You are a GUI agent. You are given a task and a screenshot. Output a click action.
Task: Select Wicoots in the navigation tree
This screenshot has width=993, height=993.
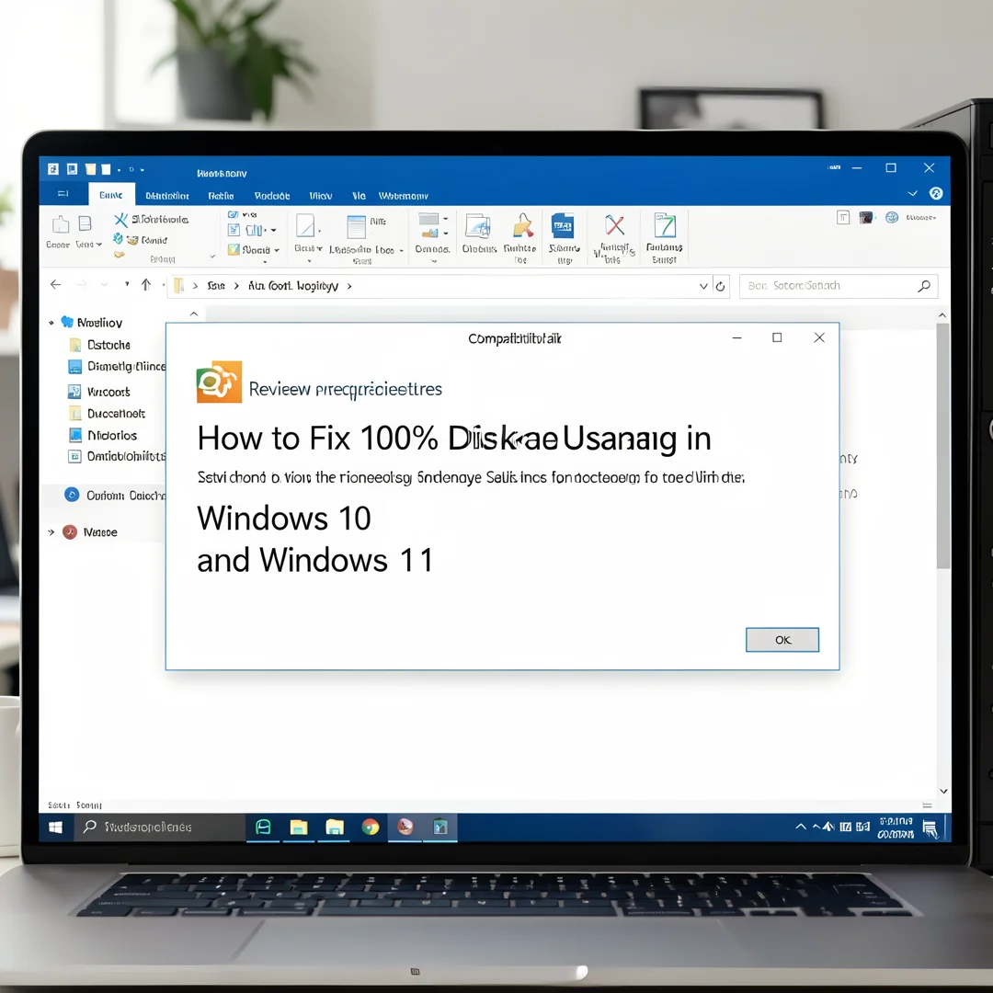click(x=108, y=392)
